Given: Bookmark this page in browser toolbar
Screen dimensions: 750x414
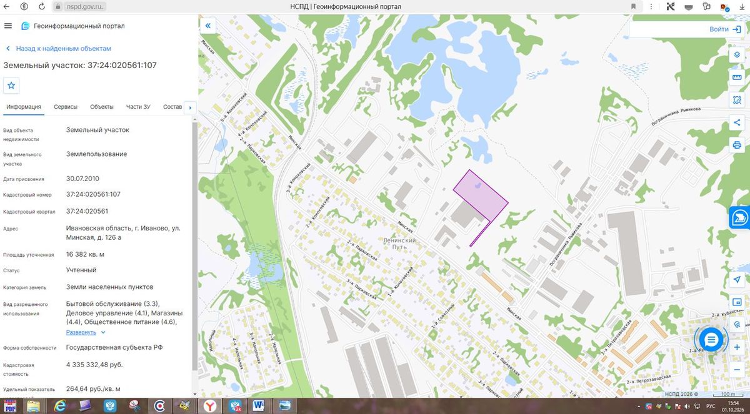Looking at the screenshot, I should coord(634,6).
